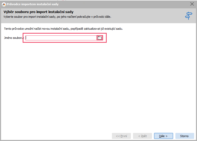Click the wizard signpost icon

(188, 16)
